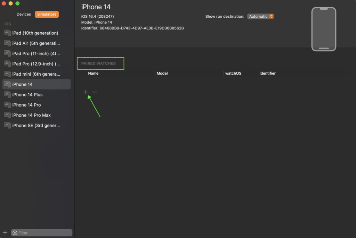The height and width of the screenshot is (238, 356).
Task: Click the plus button to add paired watch
Action: (86, 92)
